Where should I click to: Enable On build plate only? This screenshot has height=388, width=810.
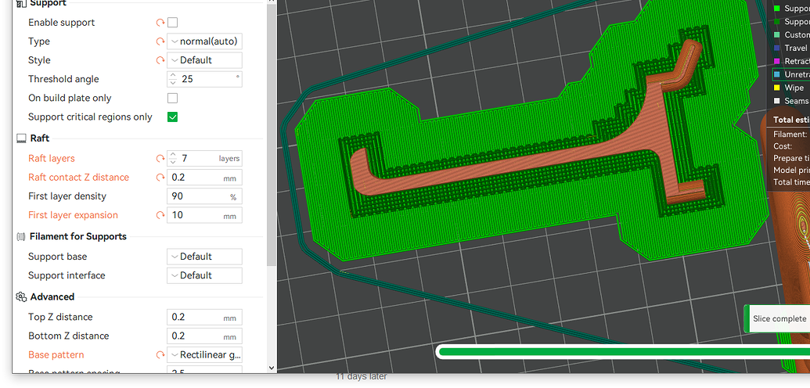tap(172, 98)
